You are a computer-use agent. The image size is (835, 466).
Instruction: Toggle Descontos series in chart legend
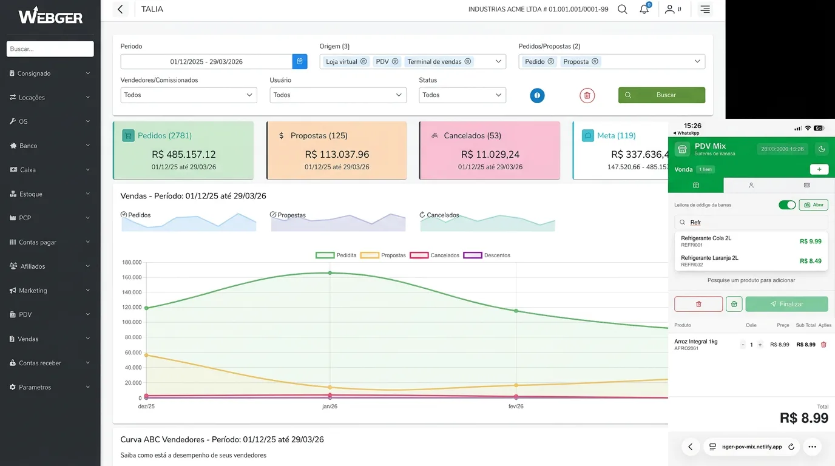[487, 255]
